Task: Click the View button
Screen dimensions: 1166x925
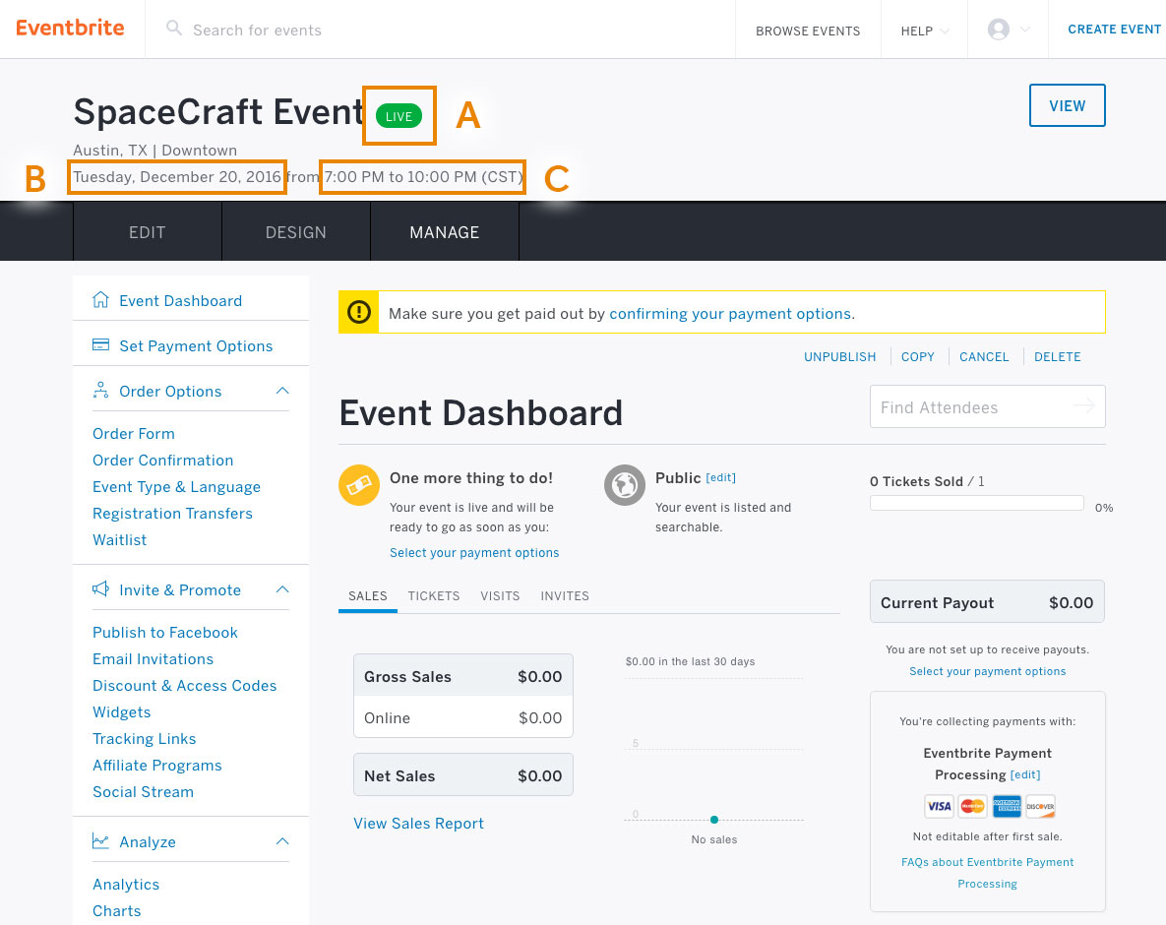Action: (1067, 105)
